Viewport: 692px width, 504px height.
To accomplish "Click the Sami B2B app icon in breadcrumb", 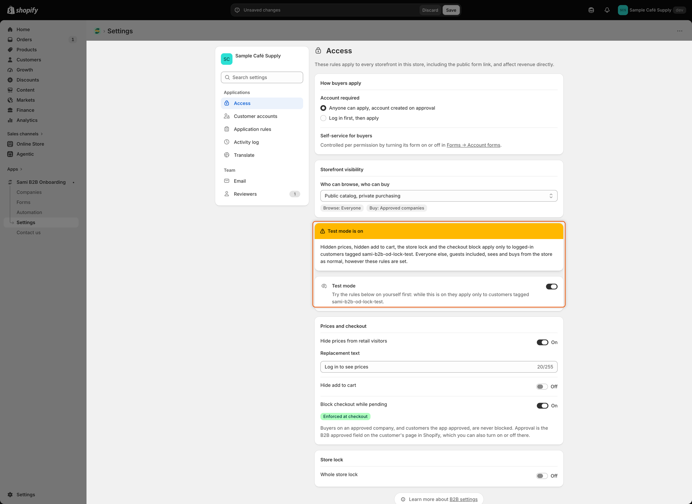I will (97, 31).
